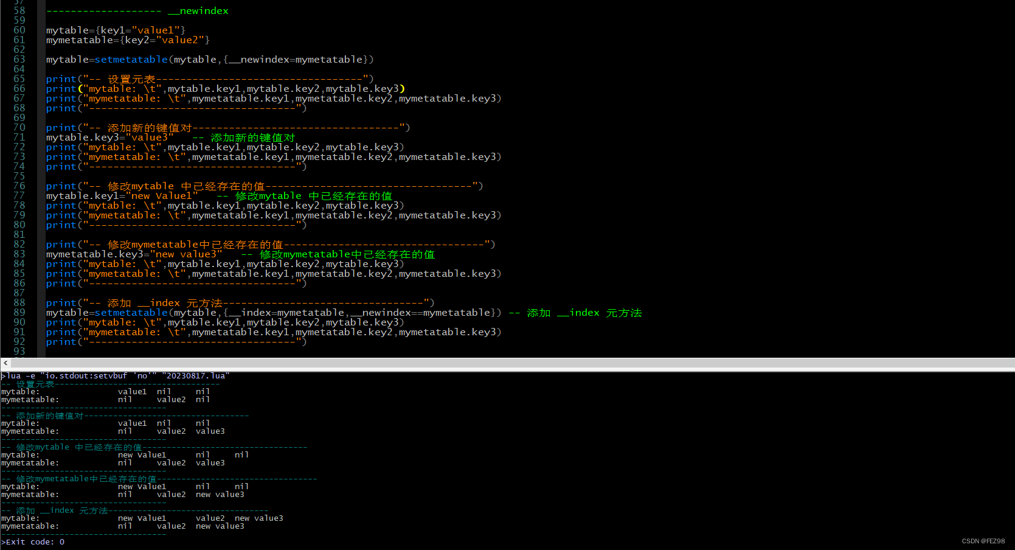Click the horizontal scrollbar track below the editor
1015x550 pixels.
(x=513, y=363)
